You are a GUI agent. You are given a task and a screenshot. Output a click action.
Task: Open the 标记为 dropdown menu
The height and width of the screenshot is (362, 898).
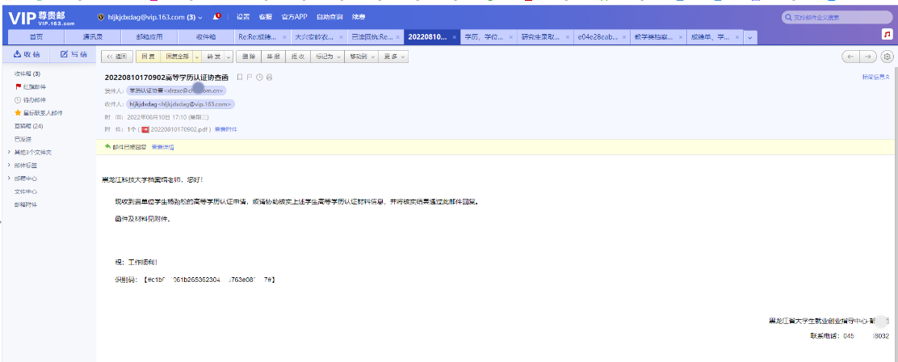click(x=326, y=57)
